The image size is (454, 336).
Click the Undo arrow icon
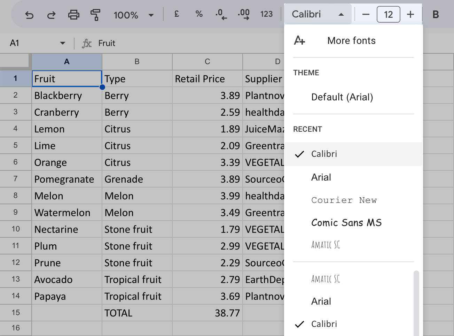point(29,15)
